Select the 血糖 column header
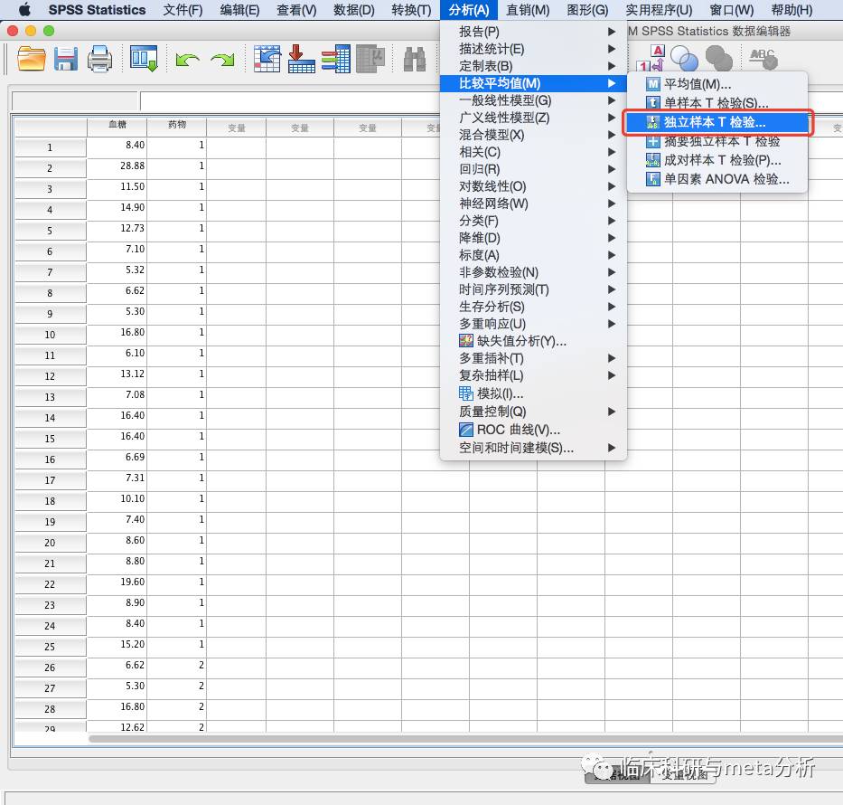 (x=117, y=126)
